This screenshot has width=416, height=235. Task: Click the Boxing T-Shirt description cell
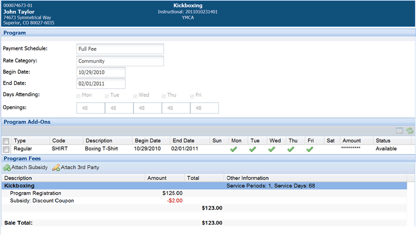tap(101, 149)
